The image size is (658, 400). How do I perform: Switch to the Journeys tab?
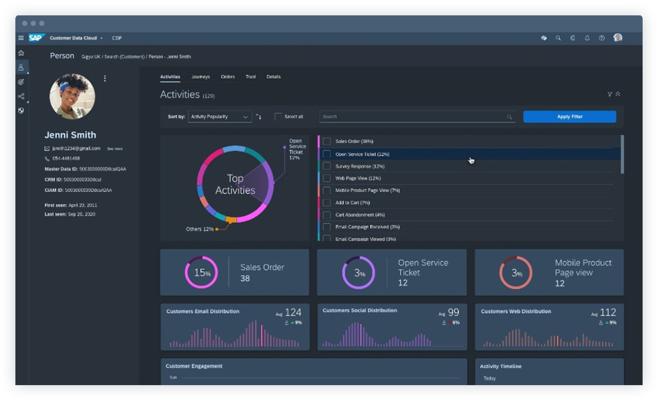tap(200, 76)
